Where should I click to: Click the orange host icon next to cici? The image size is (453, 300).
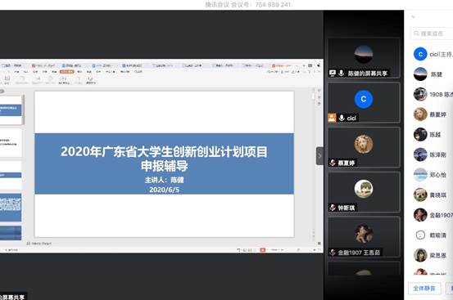pyautogui.click(x=332, y=118)
